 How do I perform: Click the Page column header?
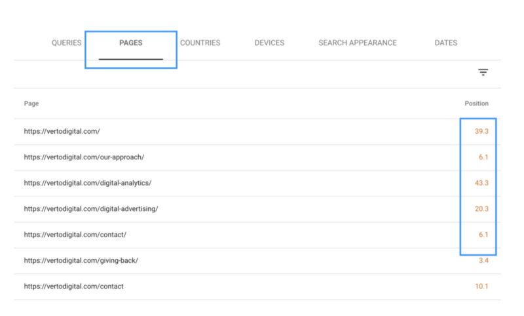[31, 104]
